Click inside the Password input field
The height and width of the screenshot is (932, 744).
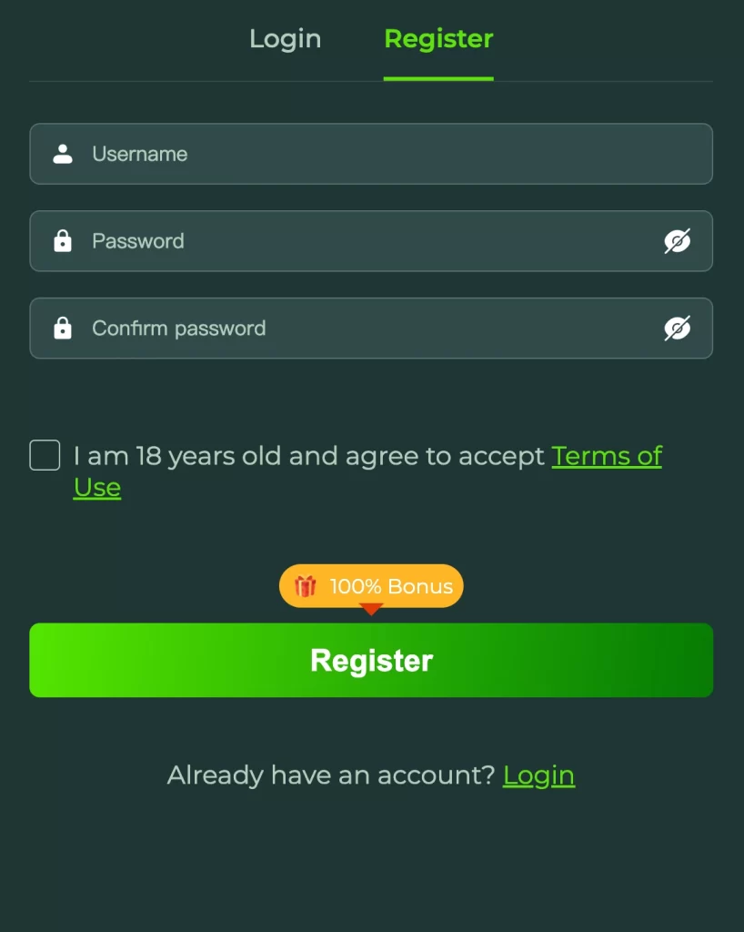pyautogui.click(x=273, y=241)
